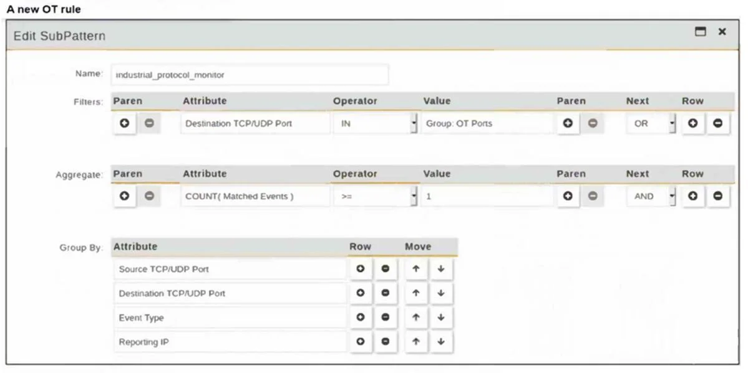This screenshot has height=373, width=748.
Task: Click the Filters attribute Destination TCP/UDP Port field
Action: 255,123
